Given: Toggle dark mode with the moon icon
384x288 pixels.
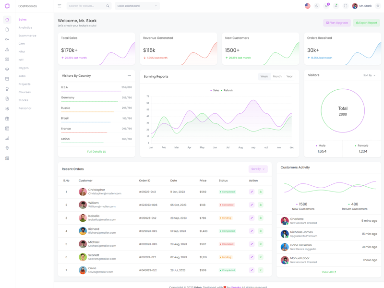Looking at the screenshot, I should click(x=317, y=6).
